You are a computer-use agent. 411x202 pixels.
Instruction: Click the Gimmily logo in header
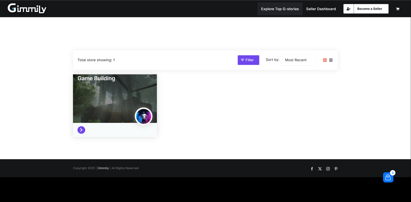(x=27, y=8)
